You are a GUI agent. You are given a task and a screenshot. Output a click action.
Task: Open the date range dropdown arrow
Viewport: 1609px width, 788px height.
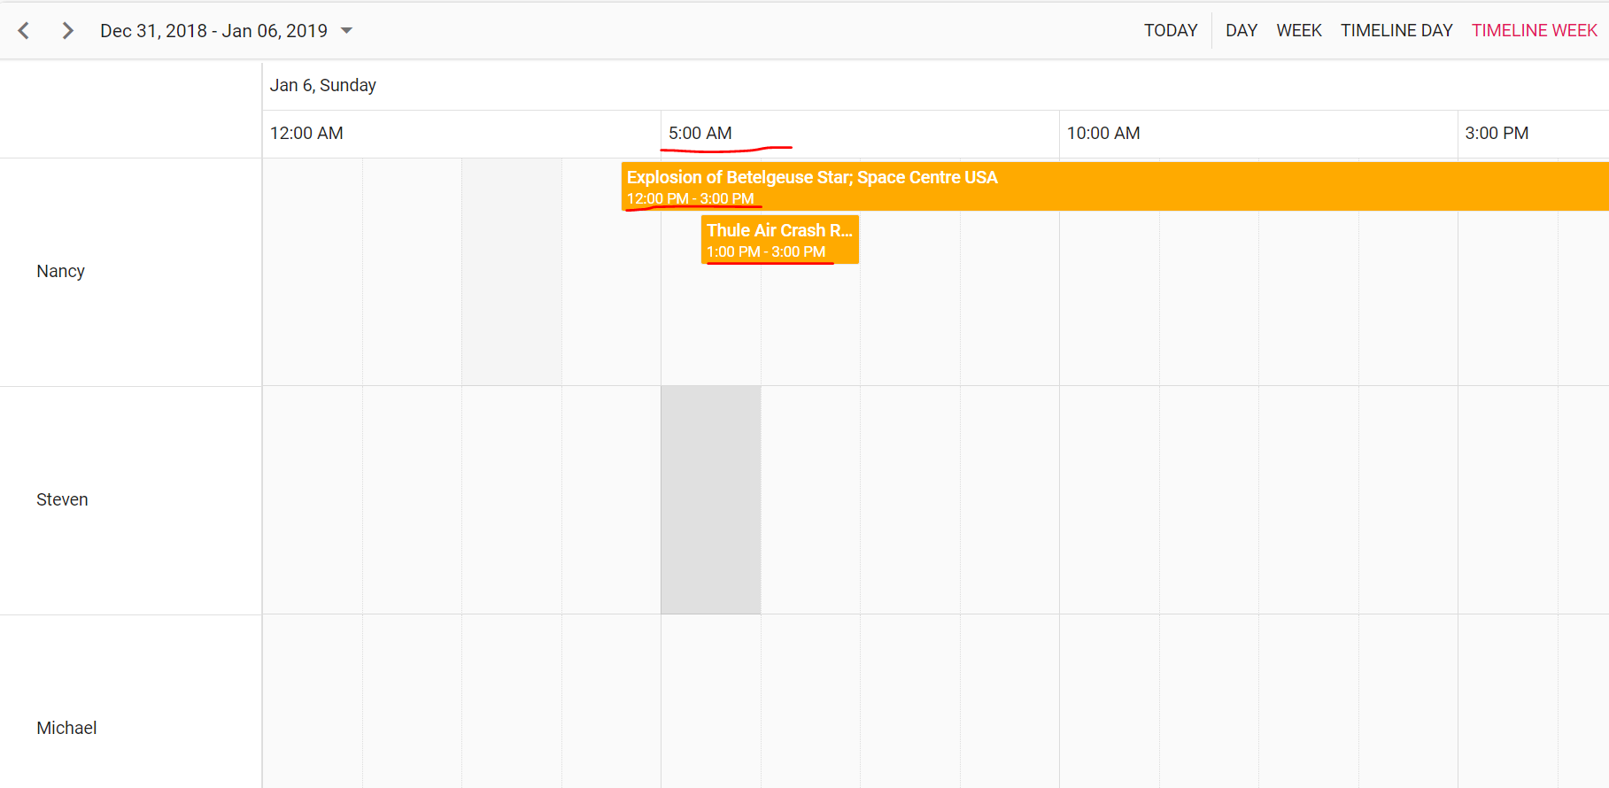[347, 31]
